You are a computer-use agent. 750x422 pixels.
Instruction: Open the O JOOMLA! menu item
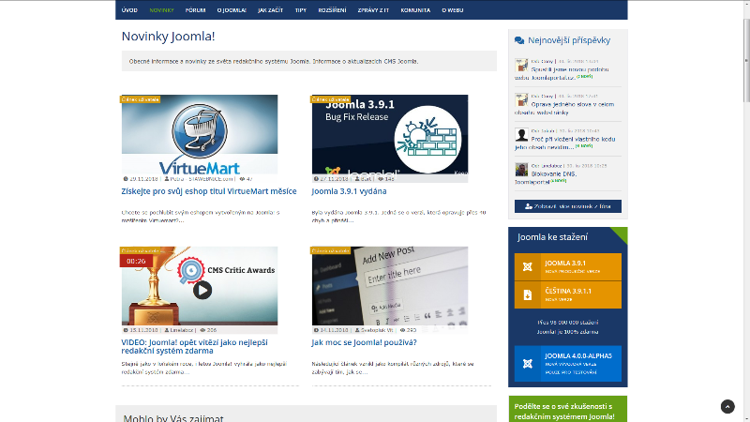[x=232, y=10]
